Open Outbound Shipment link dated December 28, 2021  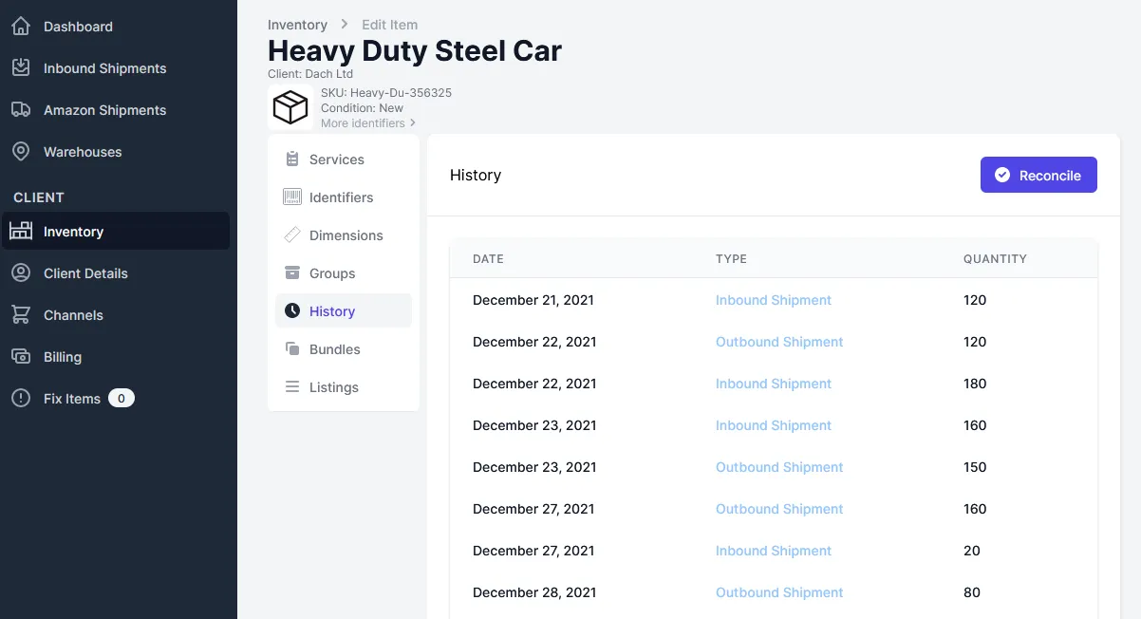tap(779, 592)
